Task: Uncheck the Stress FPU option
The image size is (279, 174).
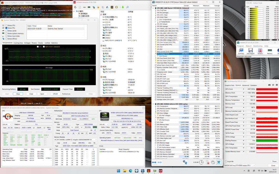Action: point(6,28)
